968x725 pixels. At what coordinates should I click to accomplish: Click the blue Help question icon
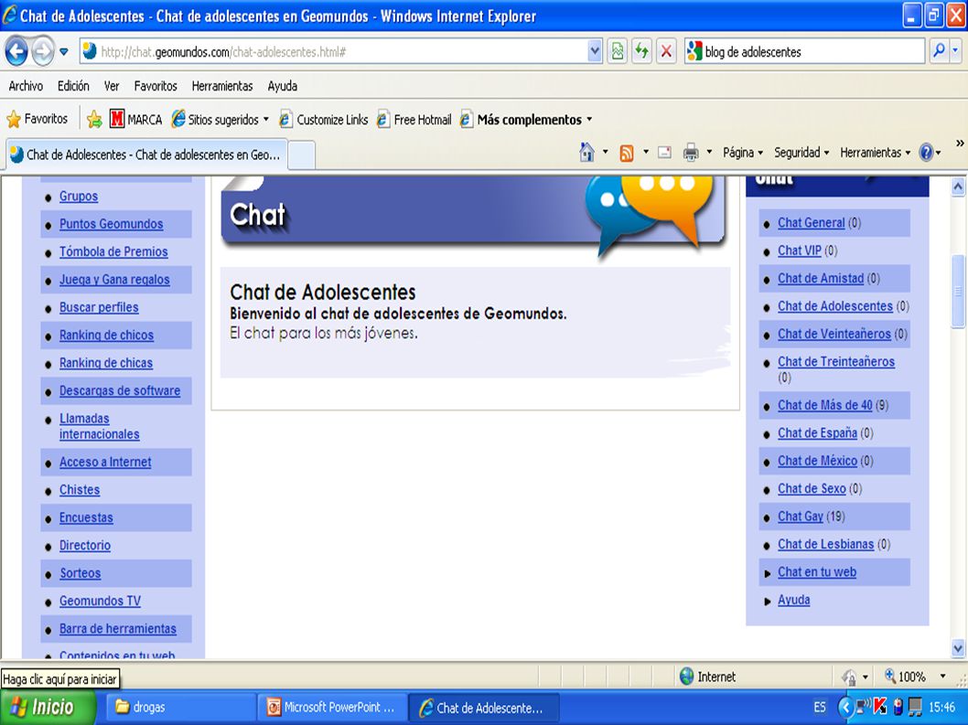[x=926, y=153]
